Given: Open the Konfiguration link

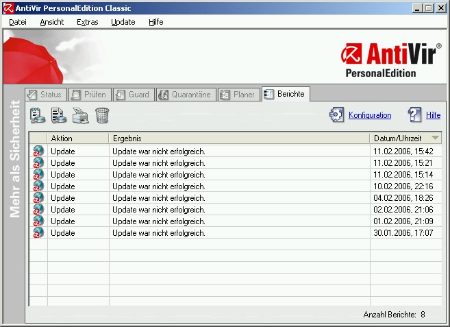Looking at the screenshot, I should click(370, 115).
